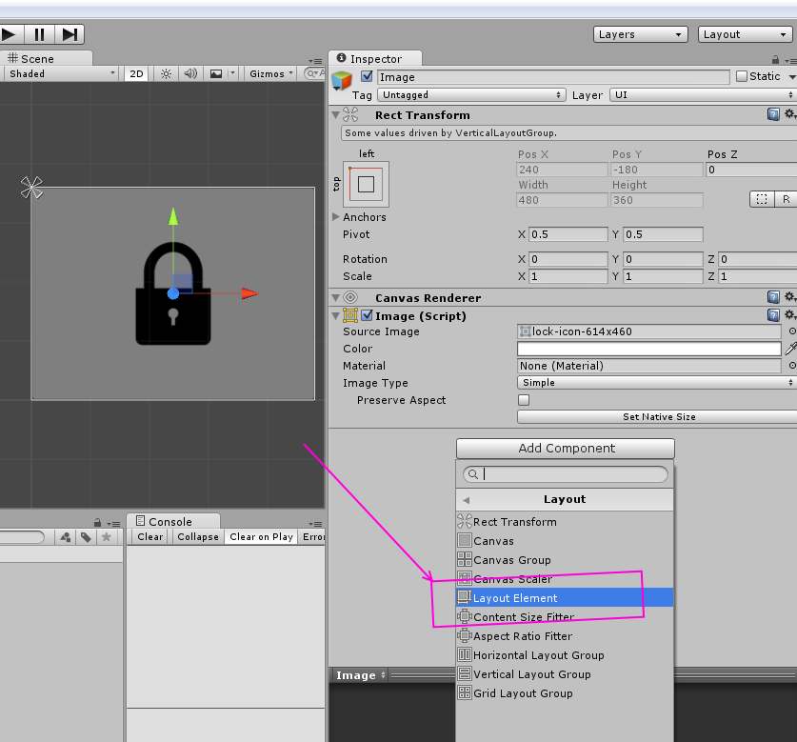Click Source Image object picker circle
Screen dimensions: 797x742
[792, 331]
